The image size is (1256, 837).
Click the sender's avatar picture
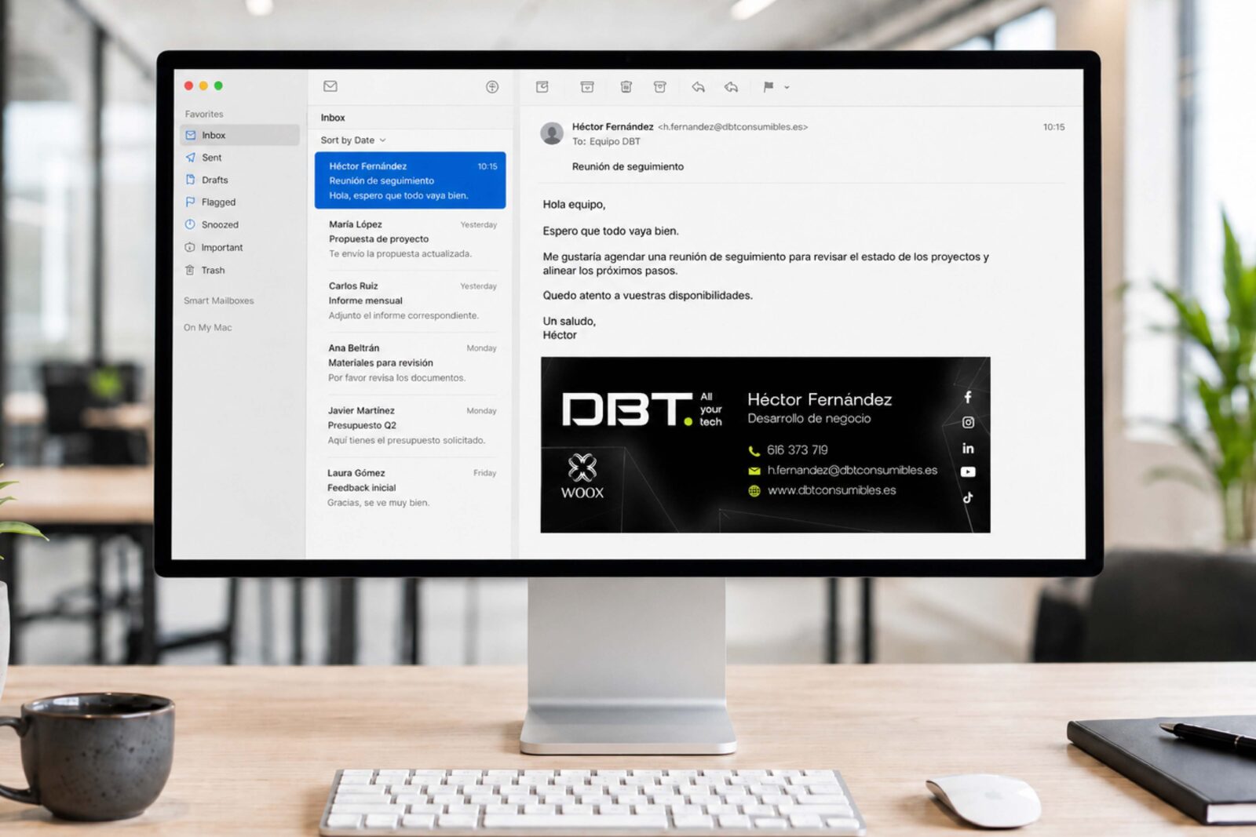click(552, 133)
